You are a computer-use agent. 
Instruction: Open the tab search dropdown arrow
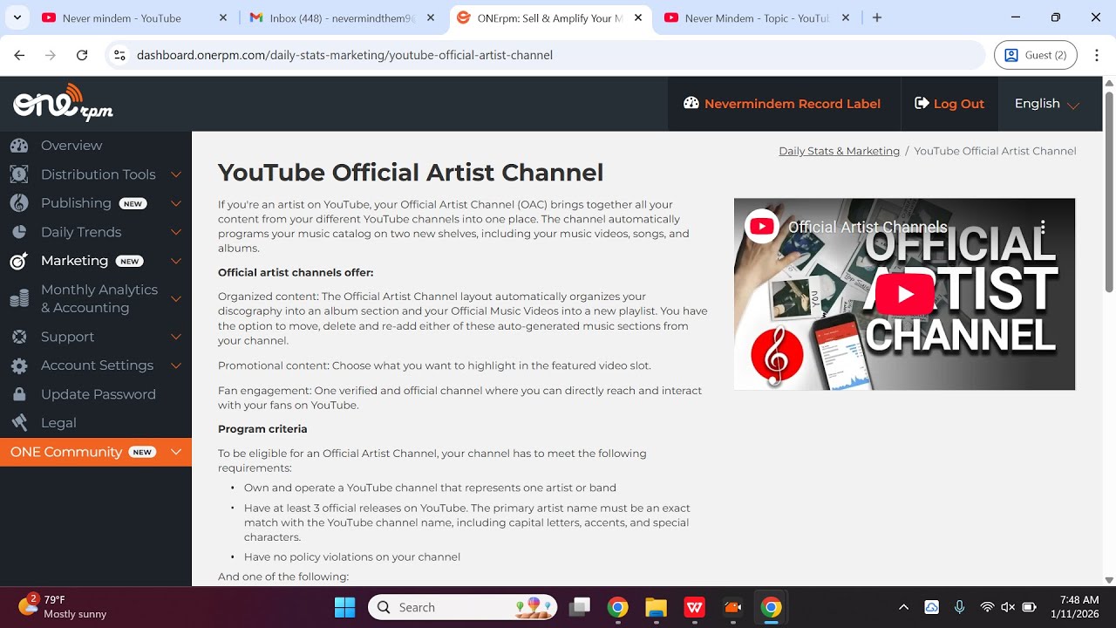[x=17, y=18]
